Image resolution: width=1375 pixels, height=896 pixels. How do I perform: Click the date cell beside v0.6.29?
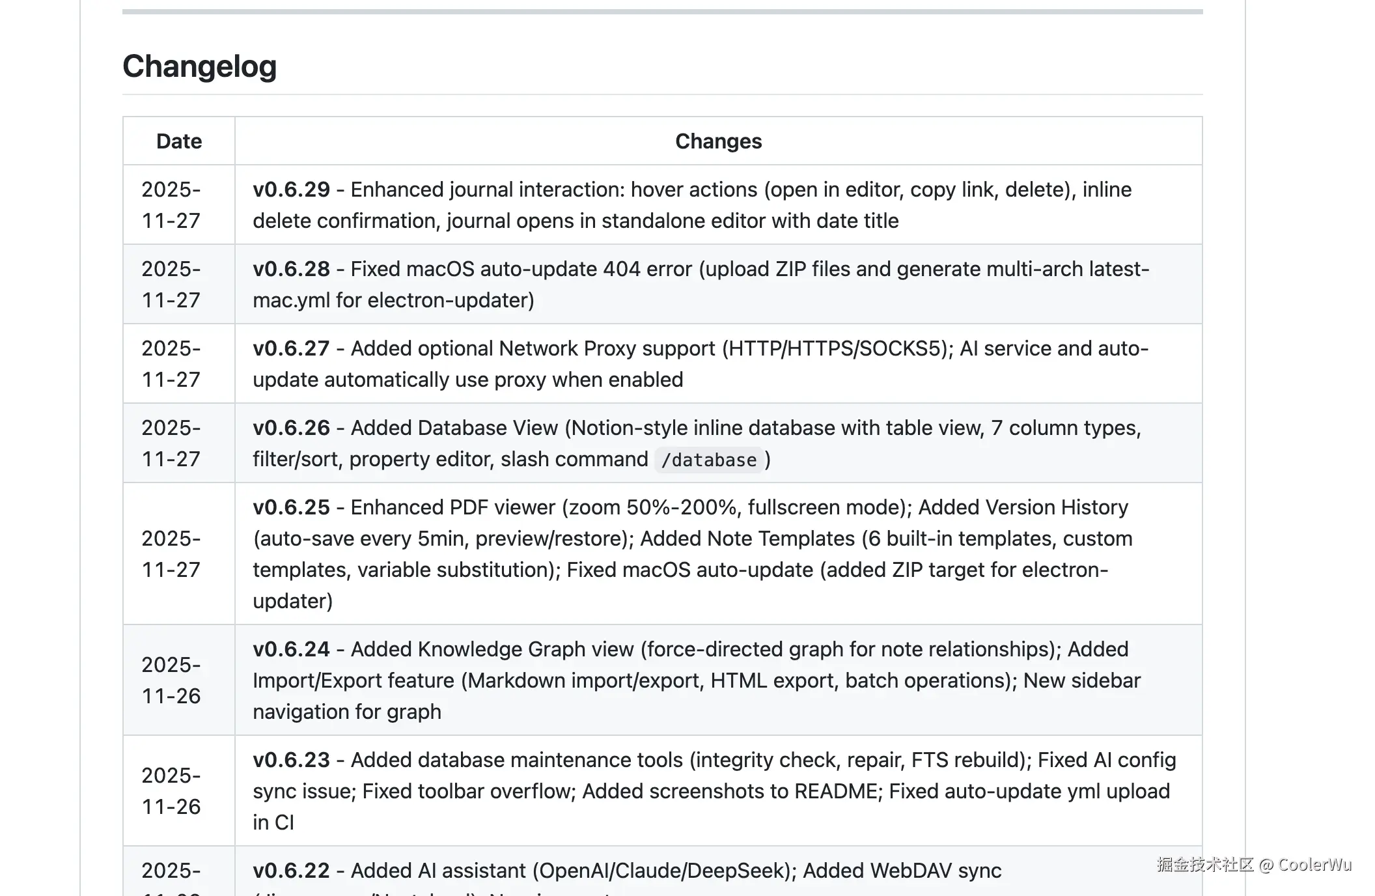171,205
